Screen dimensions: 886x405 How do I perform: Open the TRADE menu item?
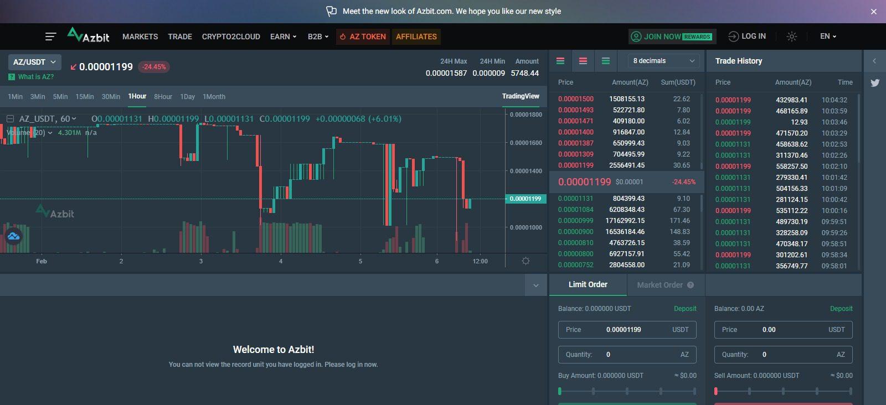[180, 37]
